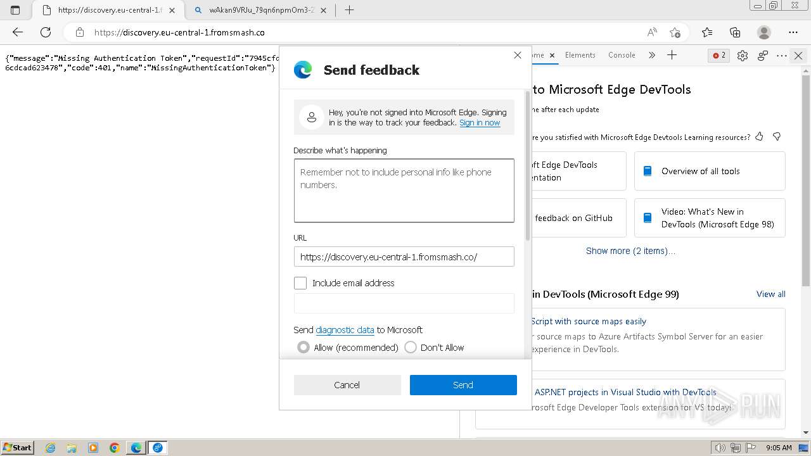Cancel the feedback dialog
811x456 pixels.
347,385
